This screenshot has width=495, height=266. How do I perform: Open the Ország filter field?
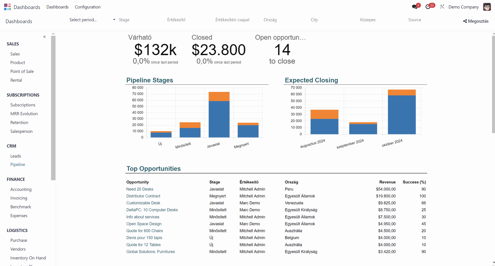[x=284, y=20]
